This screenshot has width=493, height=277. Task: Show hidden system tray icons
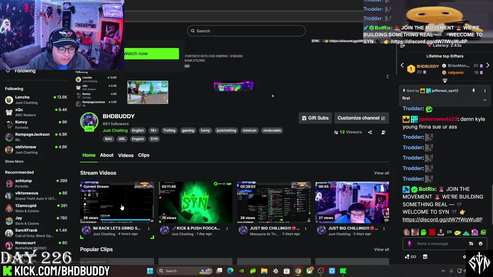tap(443, 271)
